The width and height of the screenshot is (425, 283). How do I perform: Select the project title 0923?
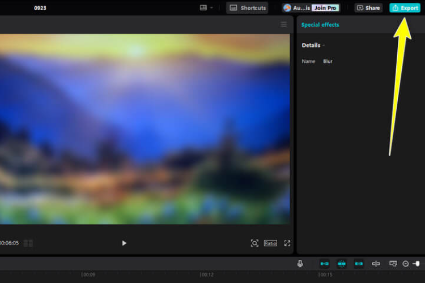pos(40,8)
